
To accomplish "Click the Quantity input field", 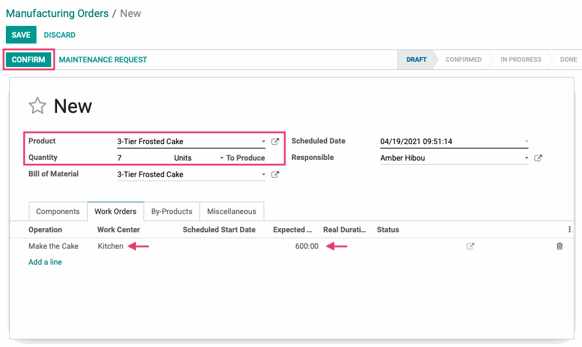I will point(143,158).
